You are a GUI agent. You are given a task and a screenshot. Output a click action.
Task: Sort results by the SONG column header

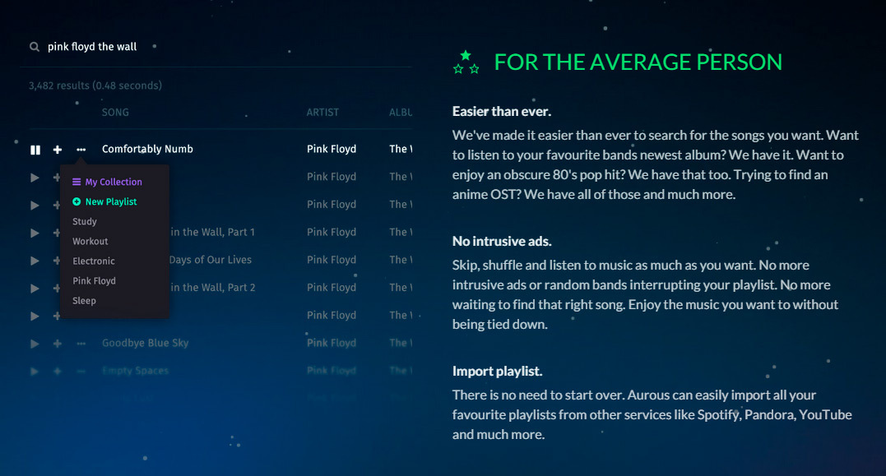click(115, 113)
